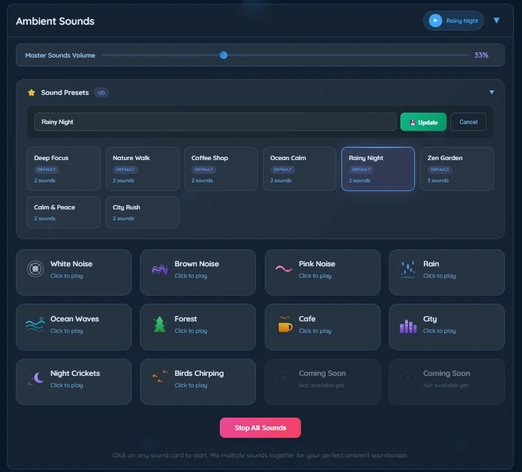Click the Pink Noise squiggle icon

pyautogui.click(x=284, y=269)
